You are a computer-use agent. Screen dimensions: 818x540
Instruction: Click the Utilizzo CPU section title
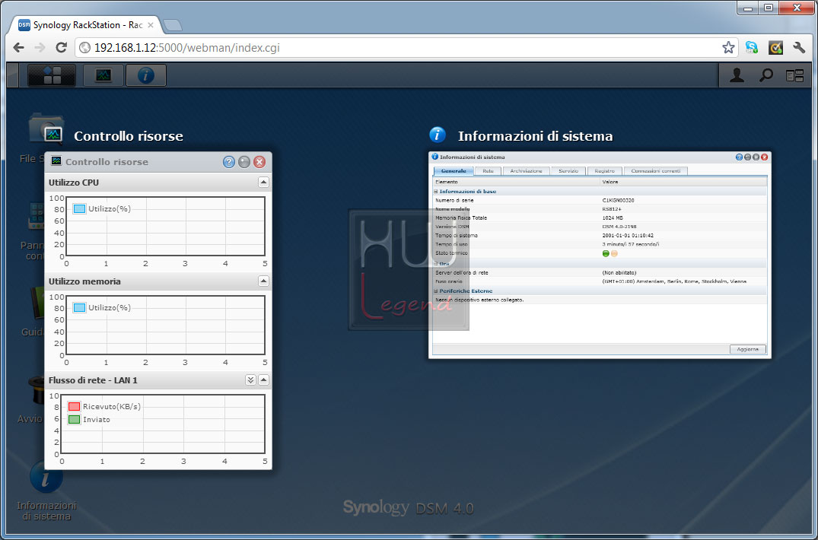[x=74, y=183]
